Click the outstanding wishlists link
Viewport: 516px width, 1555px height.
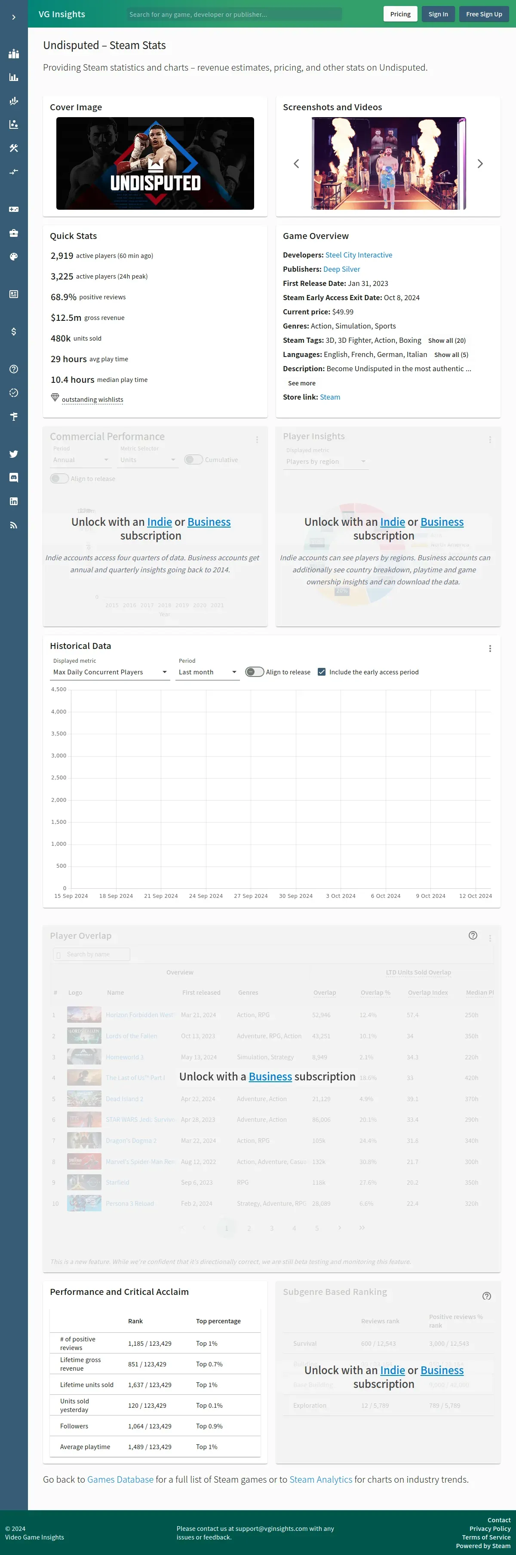[x=92, y=400]
